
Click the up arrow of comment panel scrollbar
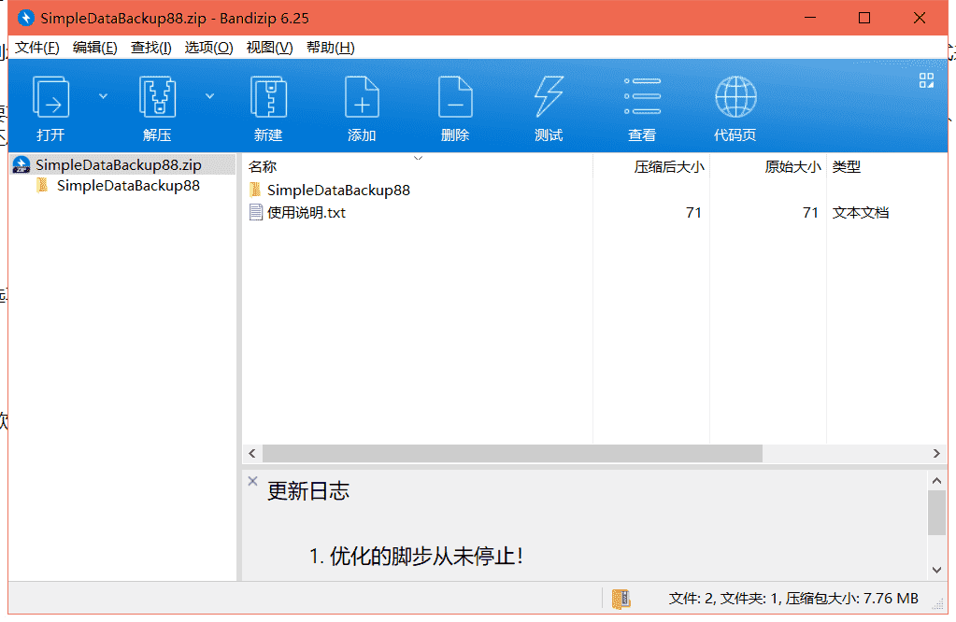point(936,481)
